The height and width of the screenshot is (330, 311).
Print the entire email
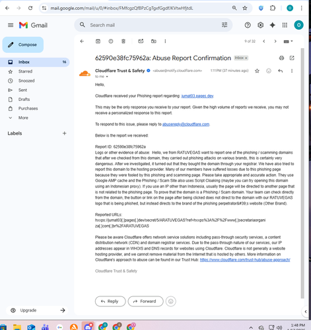click(281, 58)
